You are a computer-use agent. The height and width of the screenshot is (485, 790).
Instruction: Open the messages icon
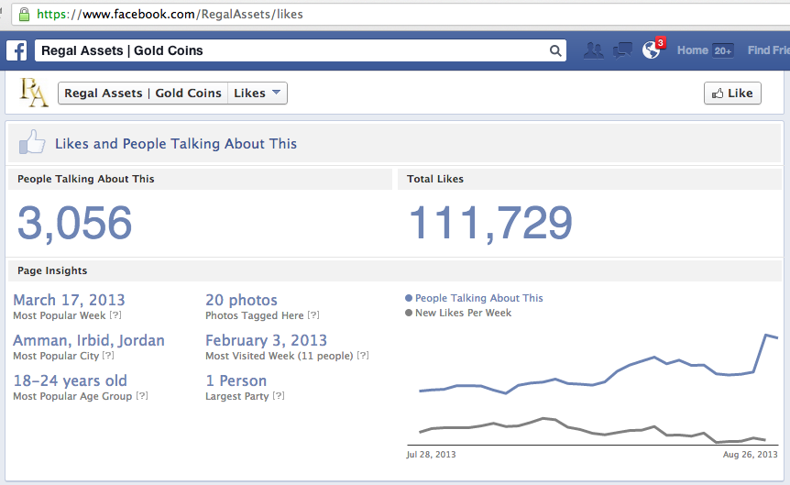click(x=622, y=50)
